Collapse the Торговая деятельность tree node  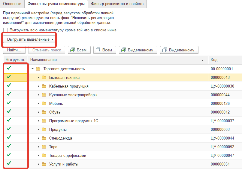pyautogui.click(x=32, y=69)
